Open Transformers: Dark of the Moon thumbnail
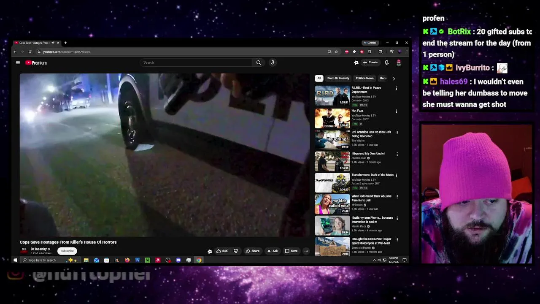540x304 pixels. point(332,183)
